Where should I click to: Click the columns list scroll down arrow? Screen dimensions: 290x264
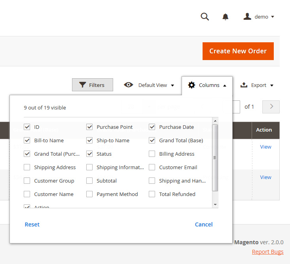(215, 204)
